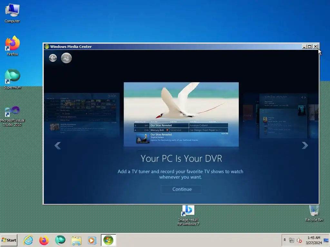Viewport: 330px width, 247px height.
Task: Open the Start menu
Action: tap(9, 240)
